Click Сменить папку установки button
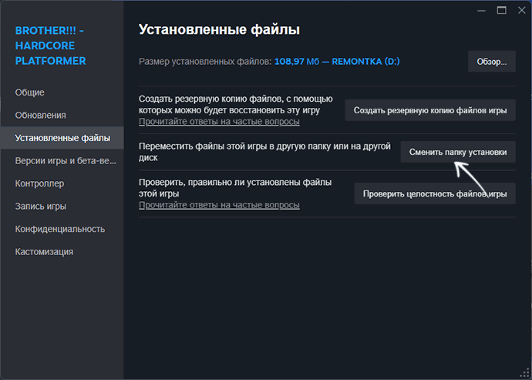 point(458,152)
